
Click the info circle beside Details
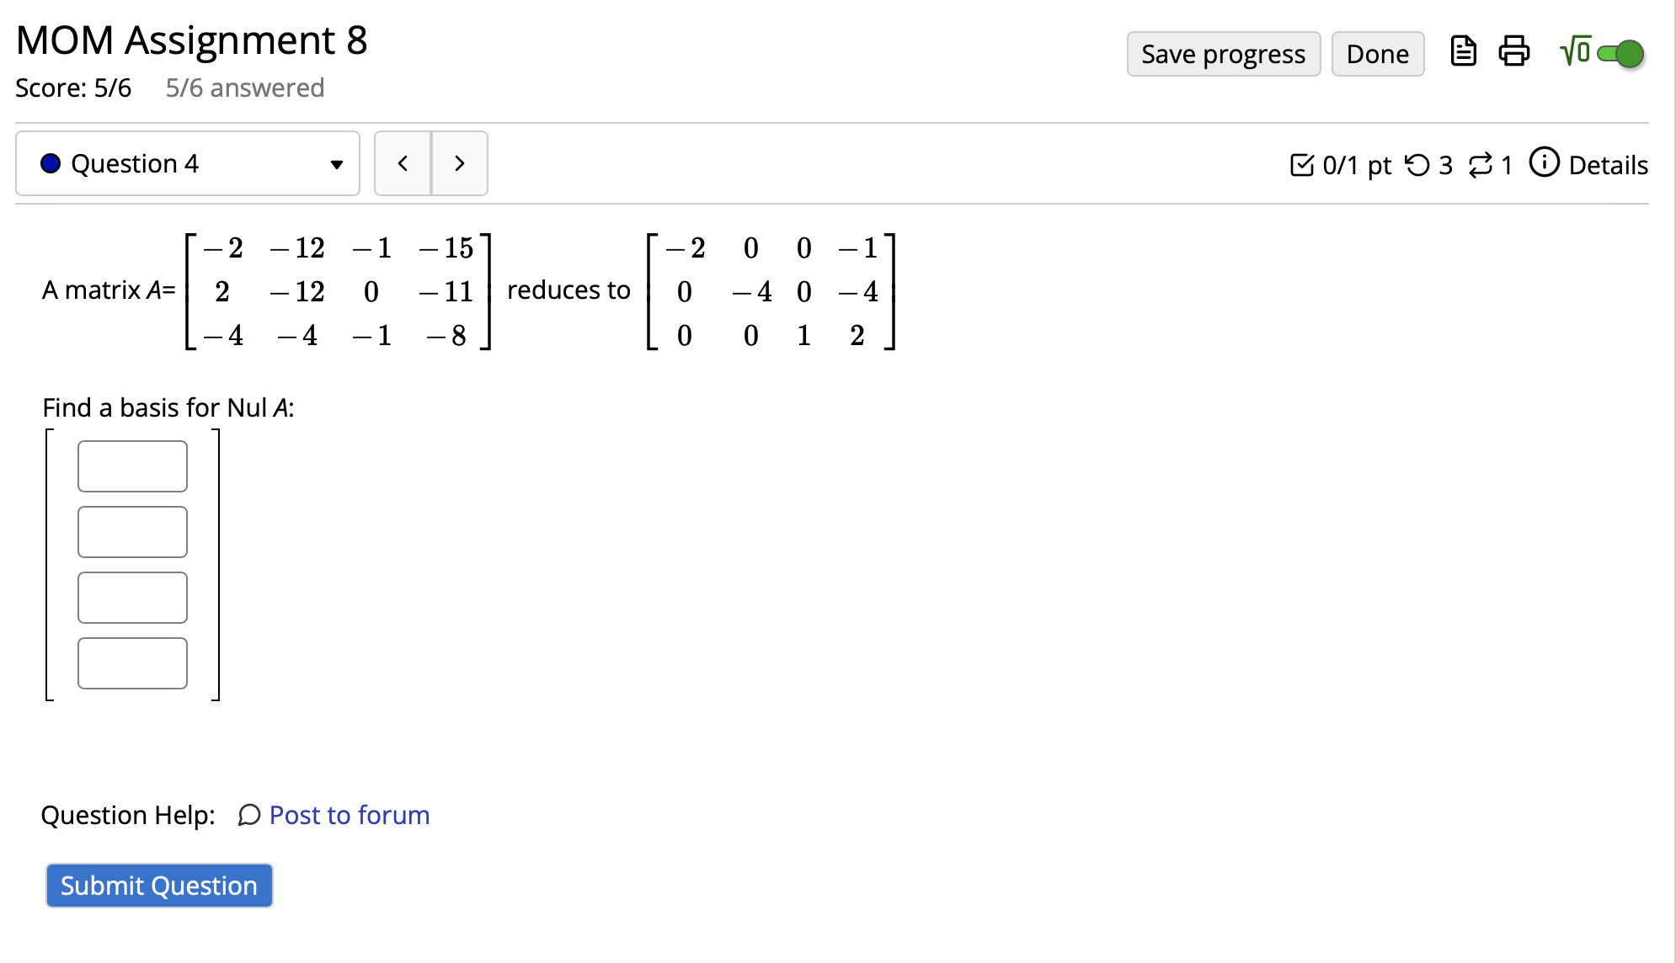point(1544,164)
